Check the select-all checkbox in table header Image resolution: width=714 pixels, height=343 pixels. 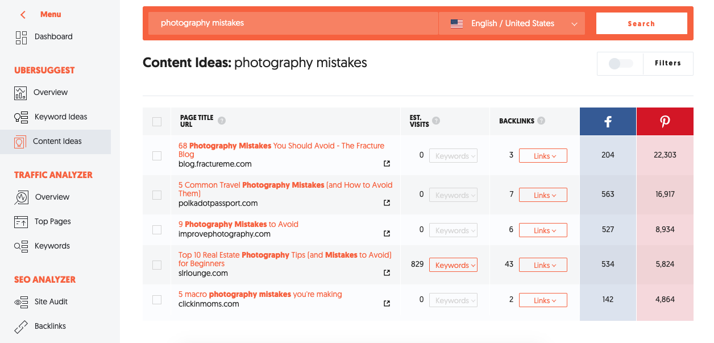(157, 121)
